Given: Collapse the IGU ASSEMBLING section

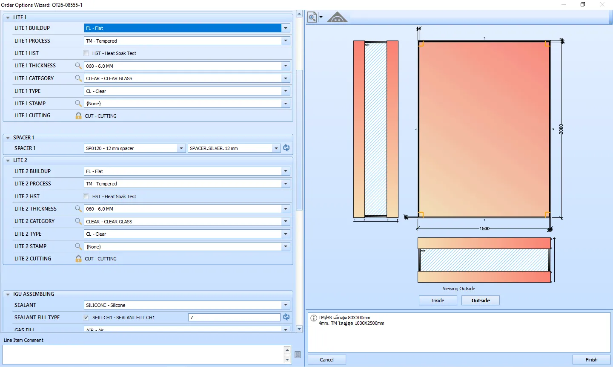Looking at the screenshot, I should click(x=8, y=294).
